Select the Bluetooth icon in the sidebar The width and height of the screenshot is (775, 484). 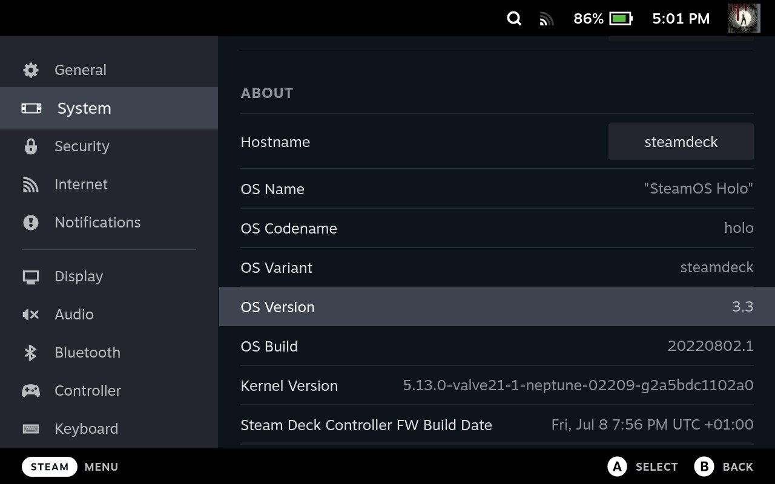pyautogui.click(x=30, y=352)
